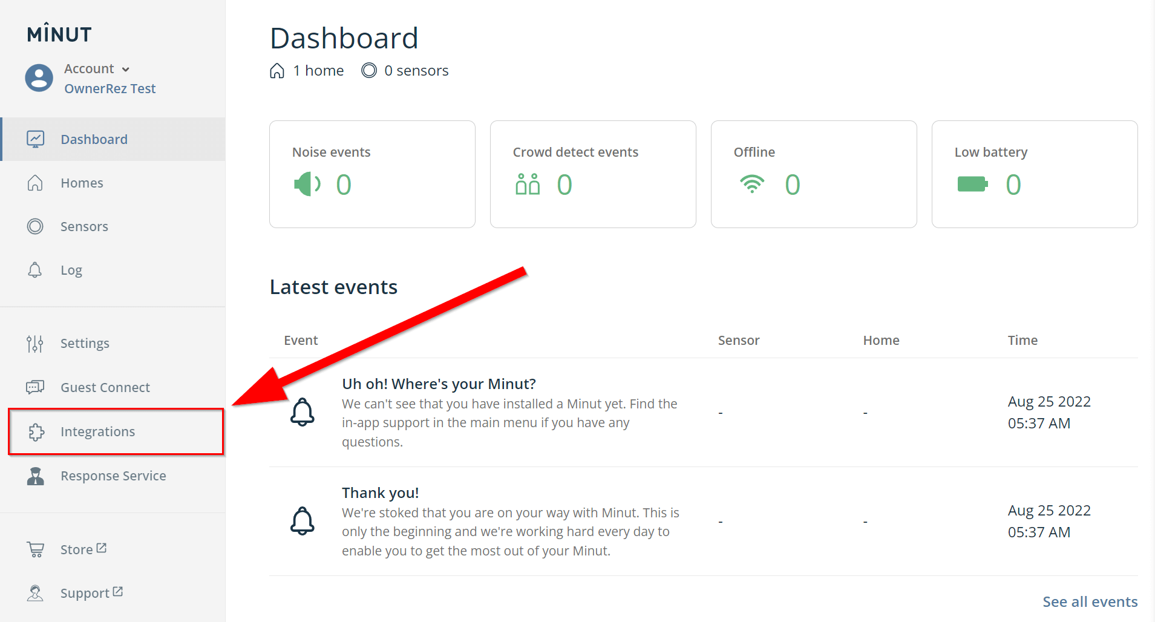The height and width of the screenshot is (622, 1155).
Task: Open Response Service menu item
Action: tap(113, 476)
